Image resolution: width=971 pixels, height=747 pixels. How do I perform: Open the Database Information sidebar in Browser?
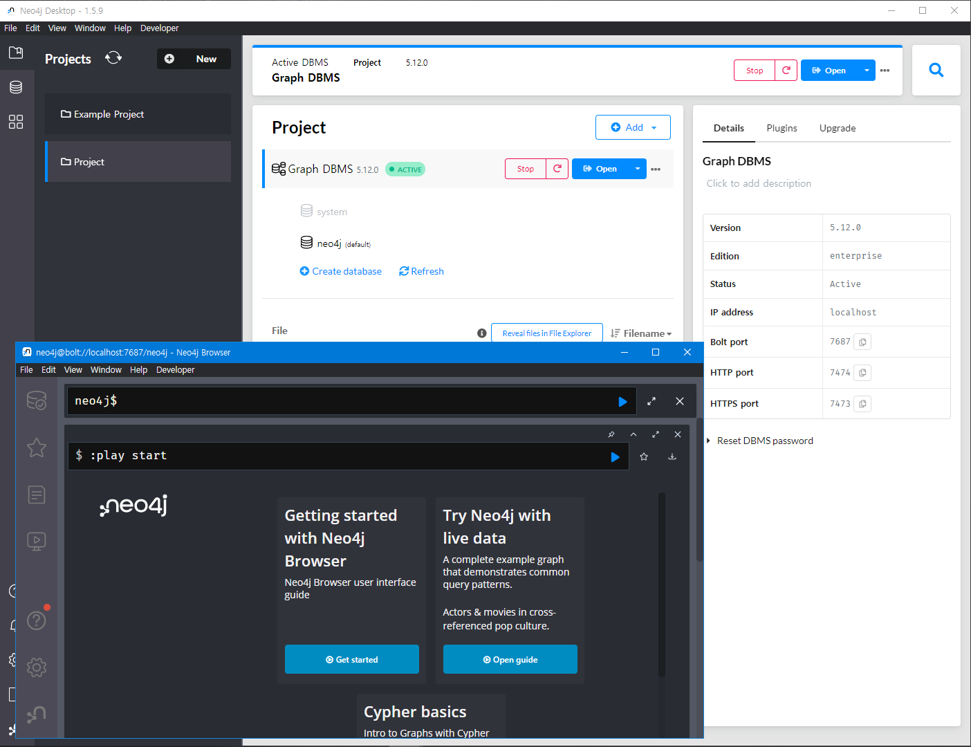tap(37, 400)
